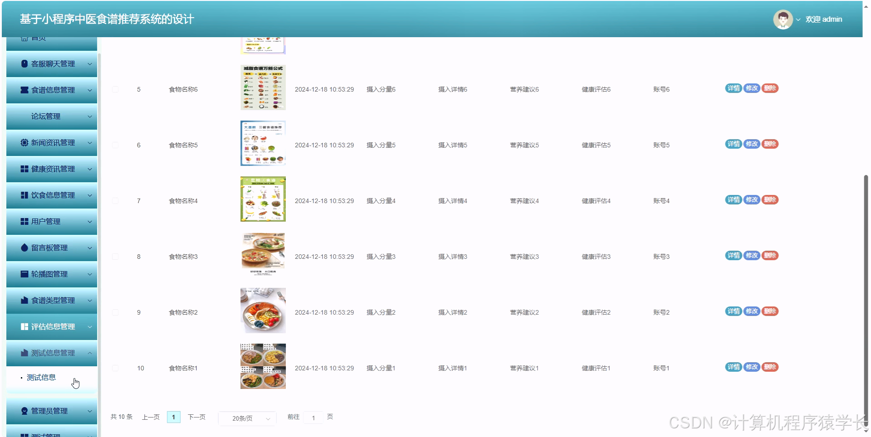
Task: Select the checkbox beside 食物名称3
Action: point(115,256)
